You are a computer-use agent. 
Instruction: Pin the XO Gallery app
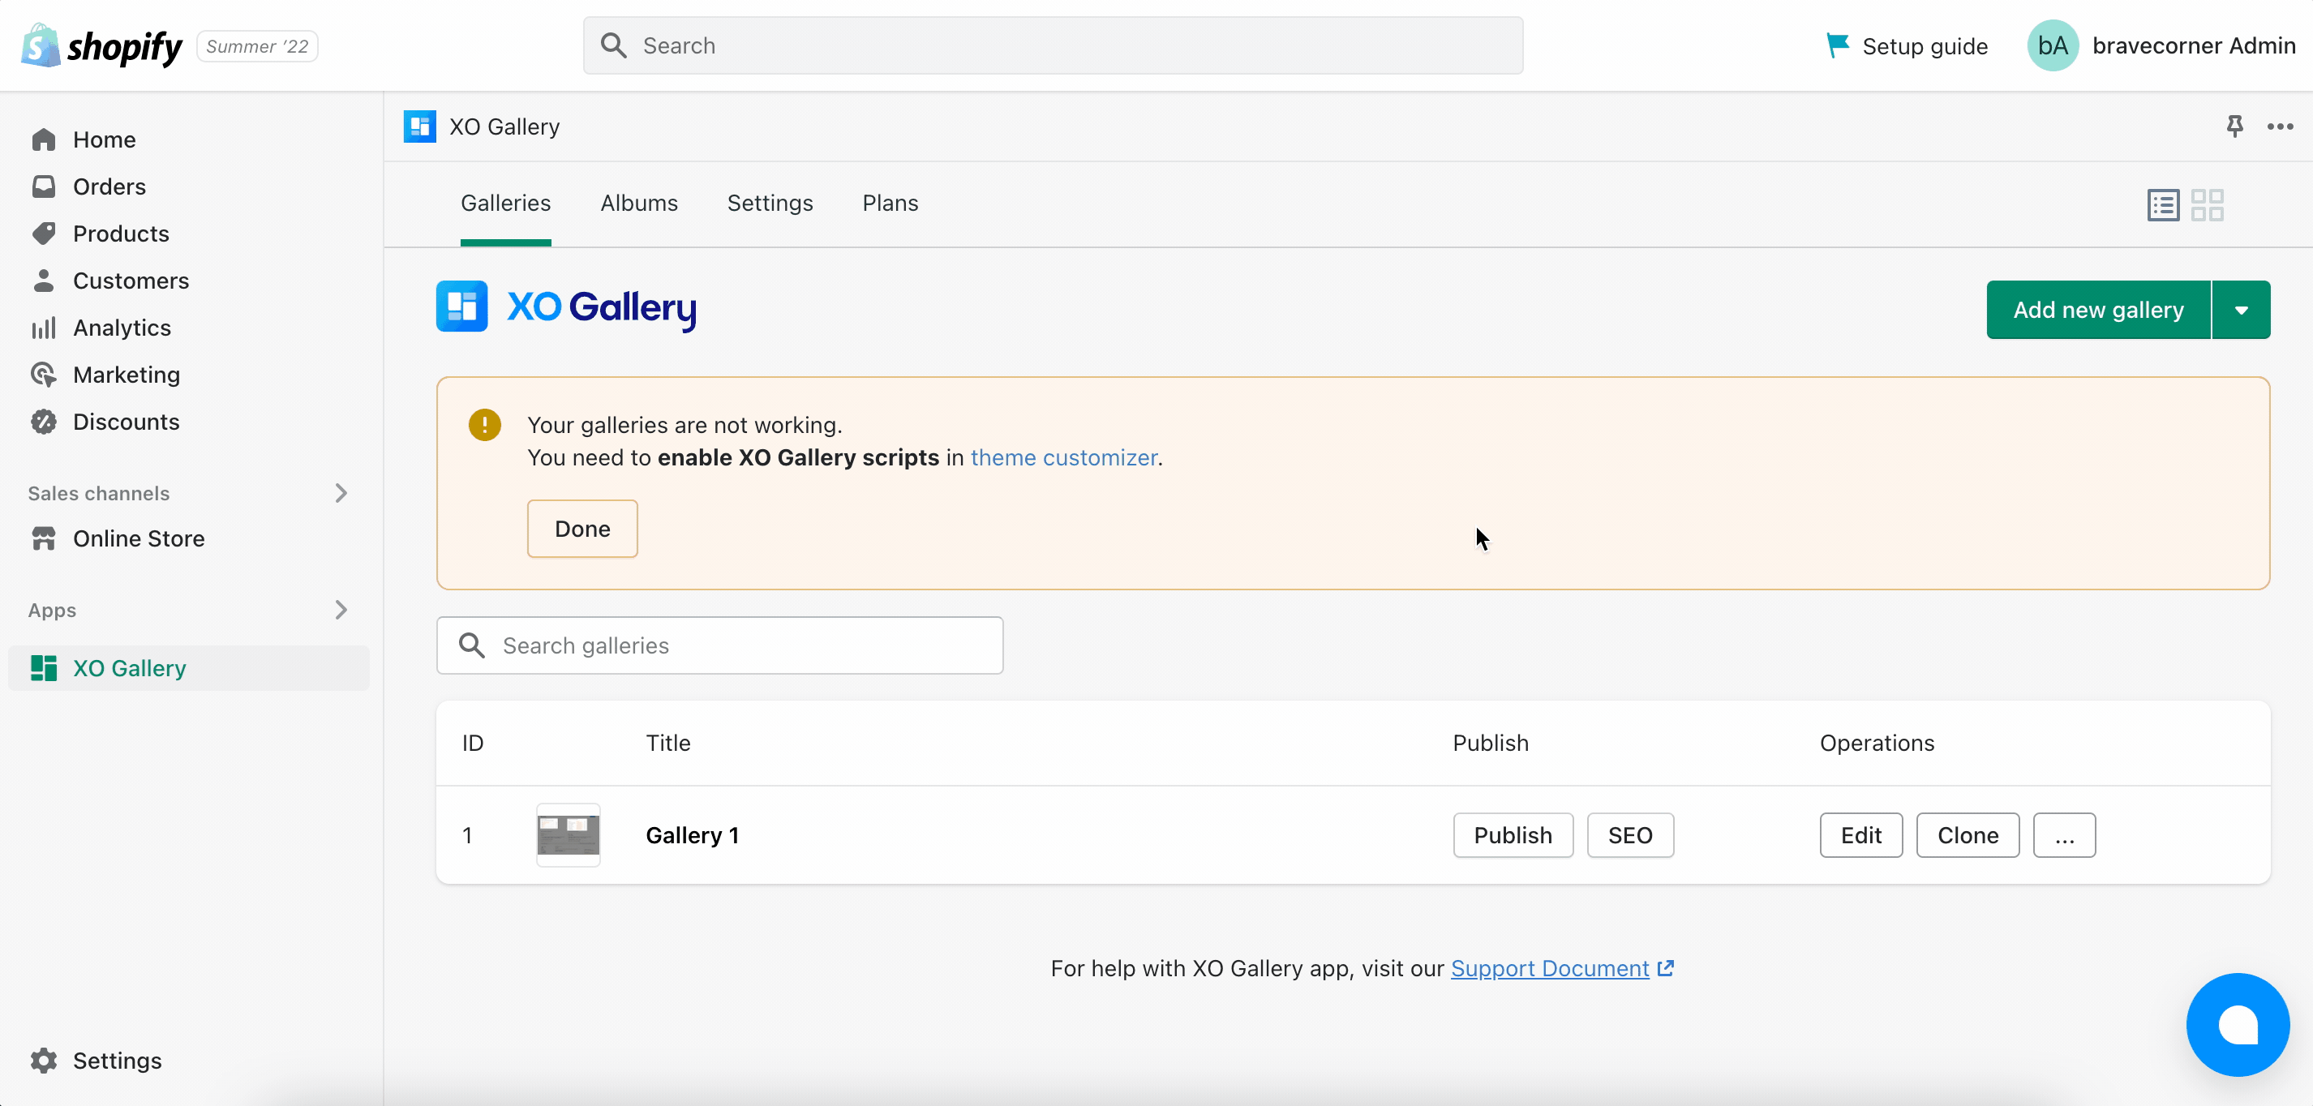click(x=2235, y=126)
